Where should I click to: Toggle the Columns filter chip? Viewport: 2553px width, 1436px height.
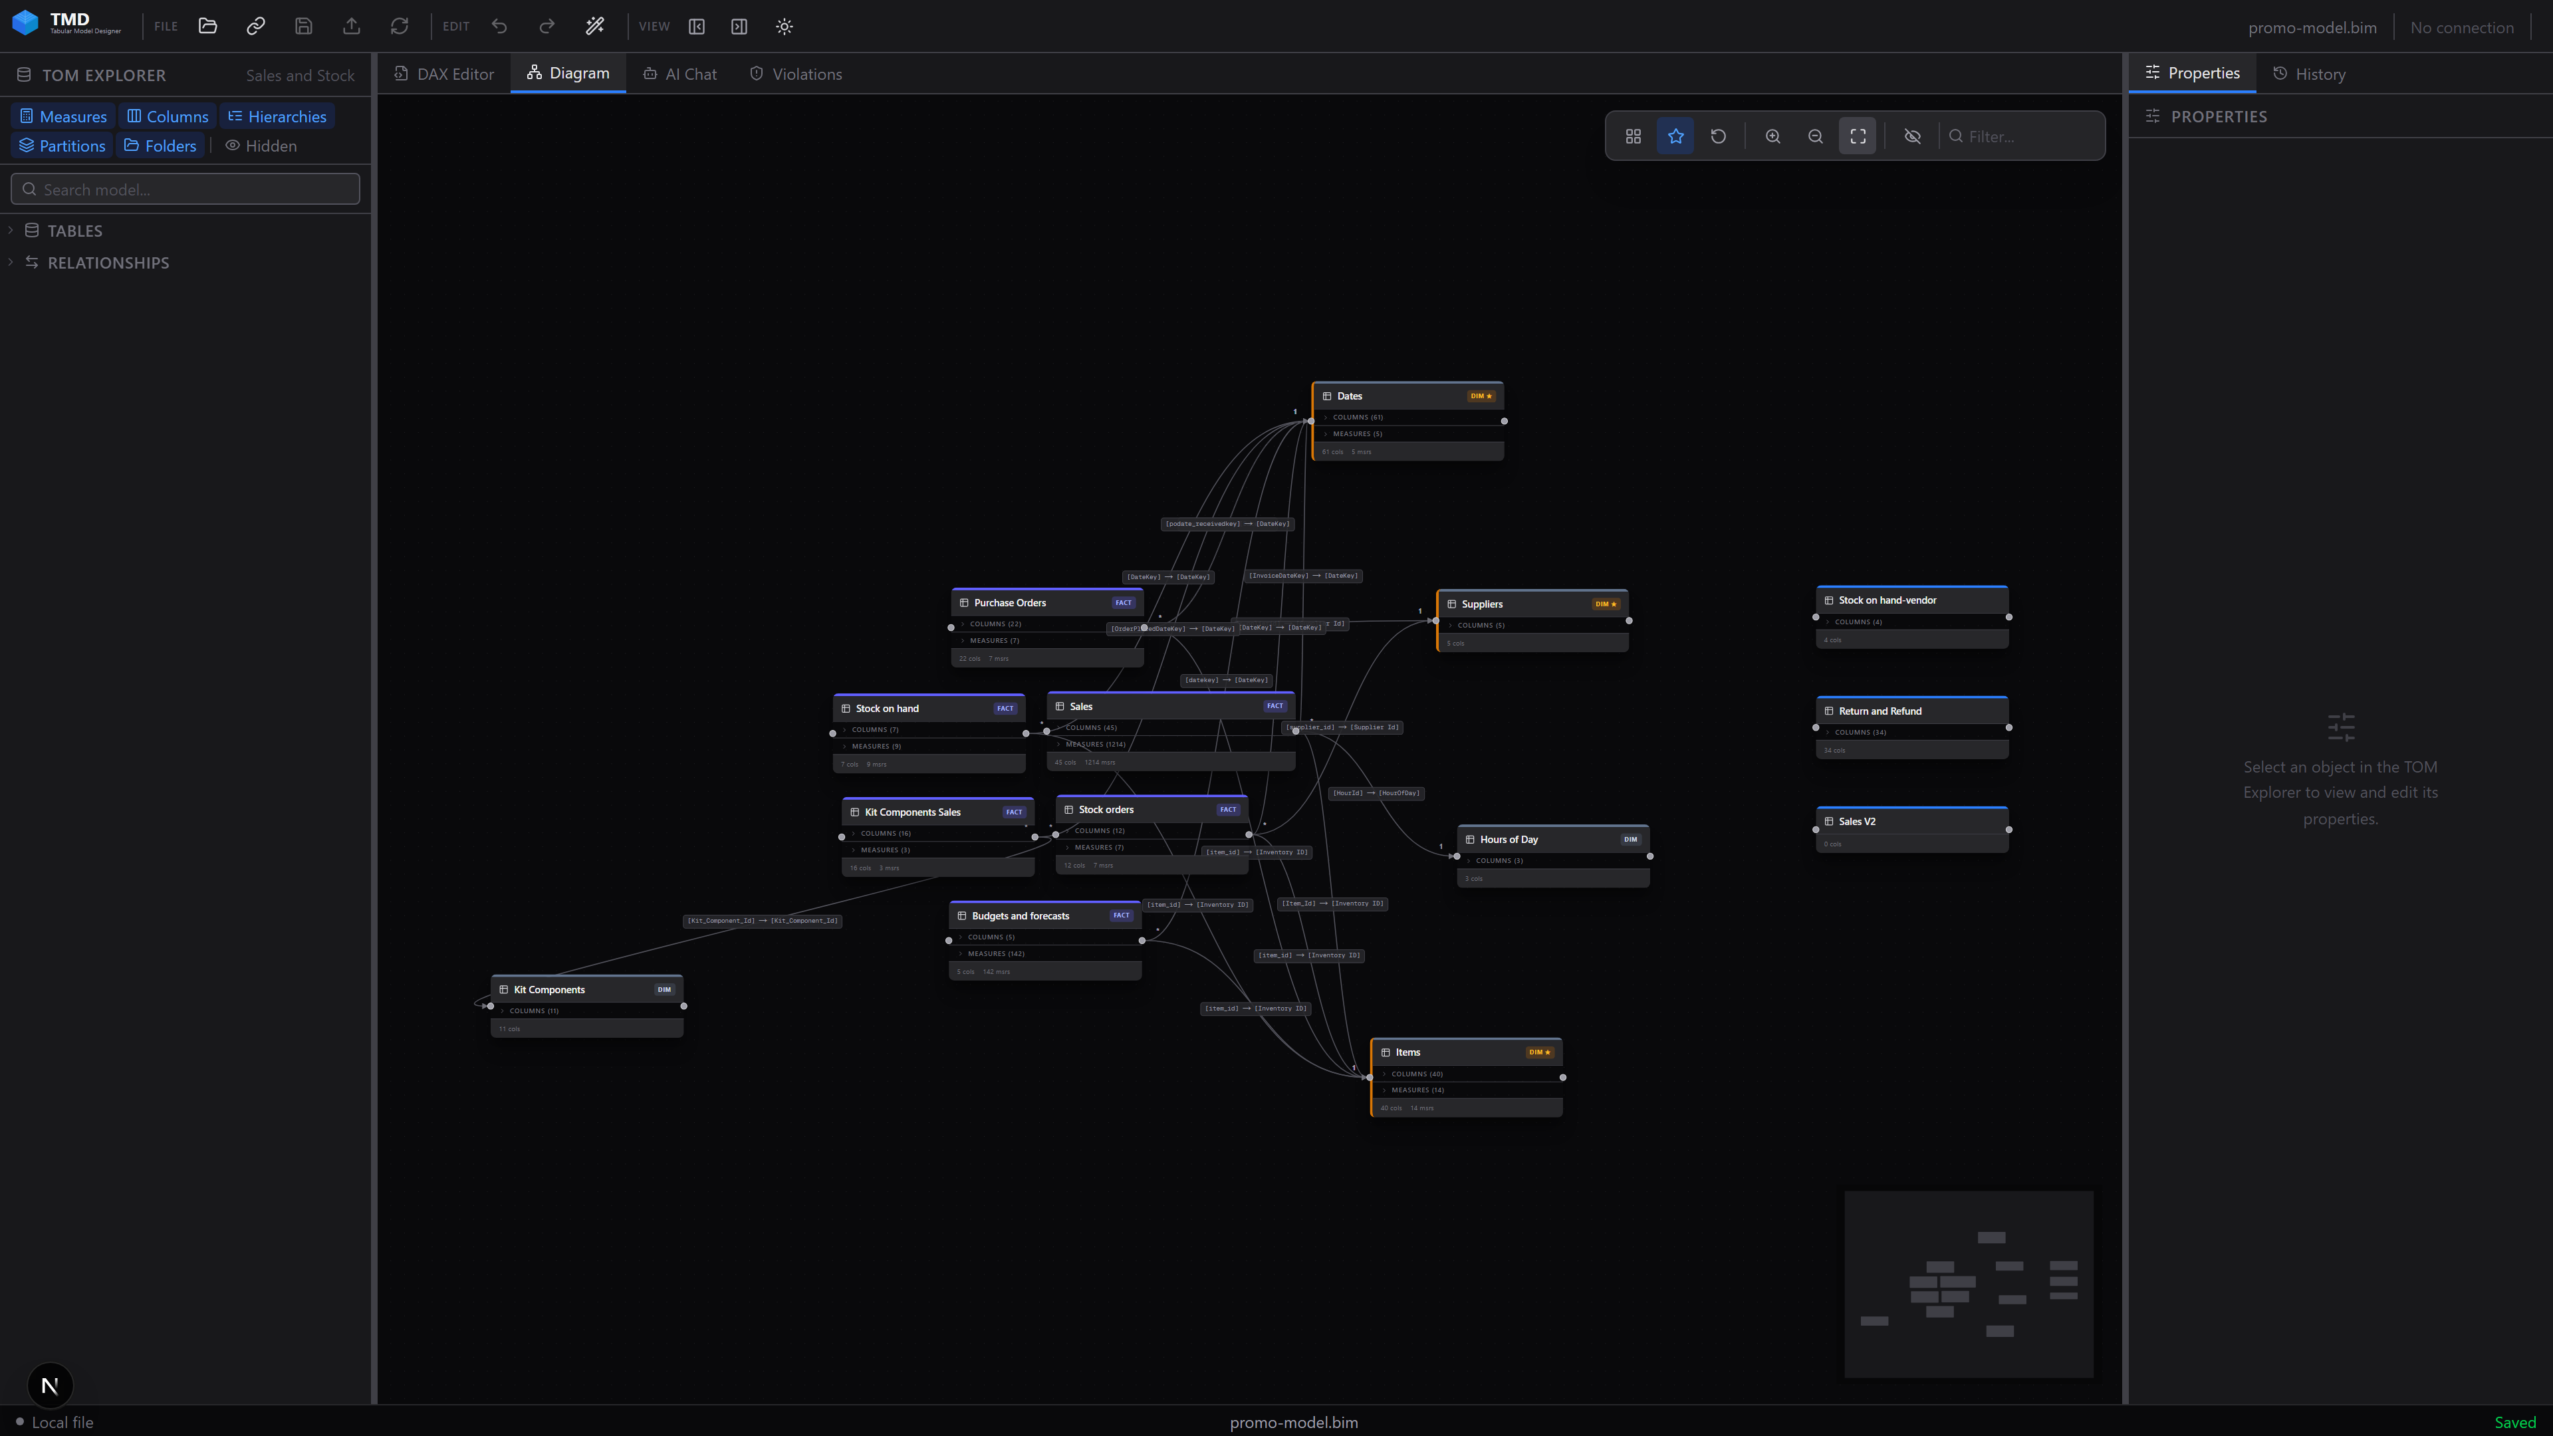point(168,117)
